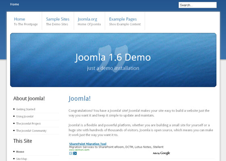Screen dimensions: 226x161
Task: Click the previous ad arrow icon
Action: point(71,153)
